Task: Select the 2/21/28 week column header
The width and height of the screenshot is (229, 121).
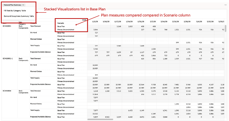Action: (x=175, y=21)
